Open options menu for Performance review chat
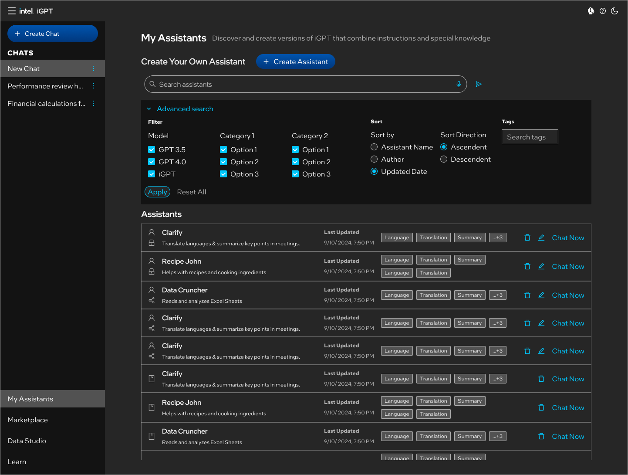Viewport: 628px width, 475px height. coord(93,86)
